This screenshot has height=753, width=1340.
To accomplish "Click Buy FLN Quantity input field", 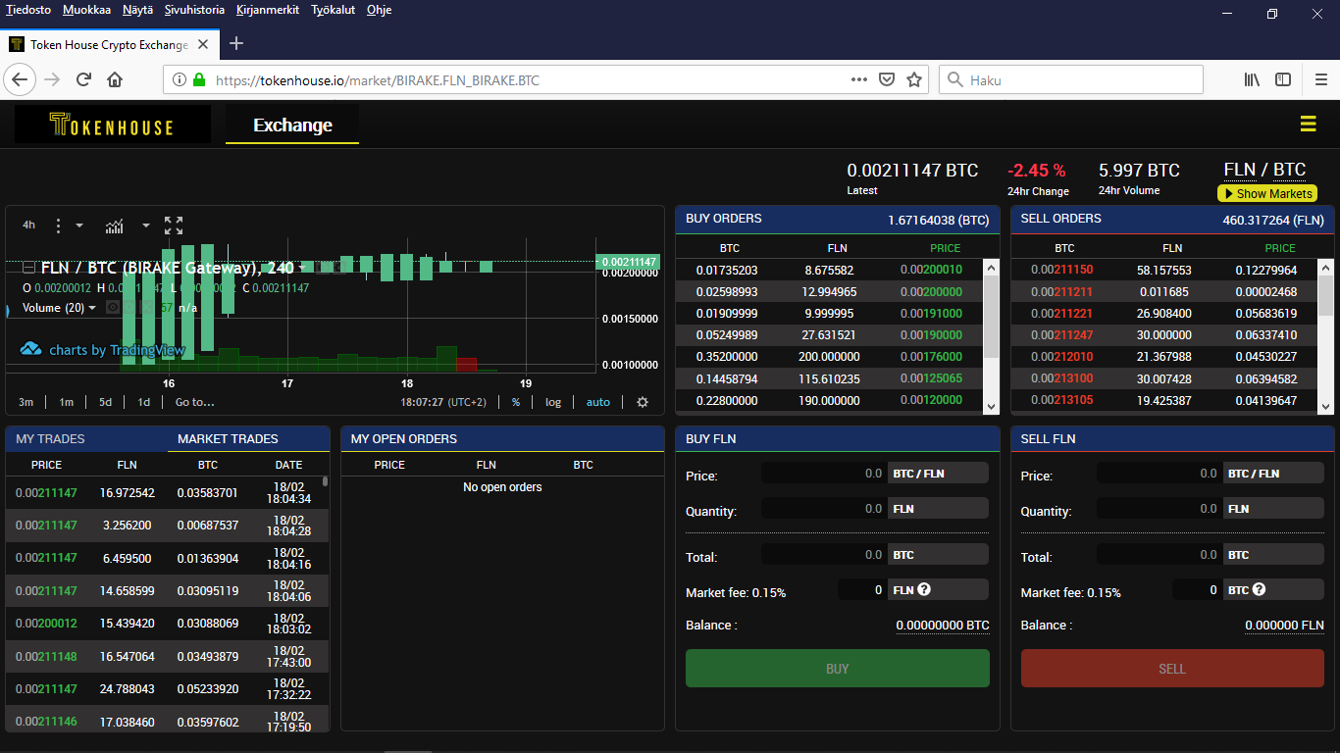I will click(825, 509).
